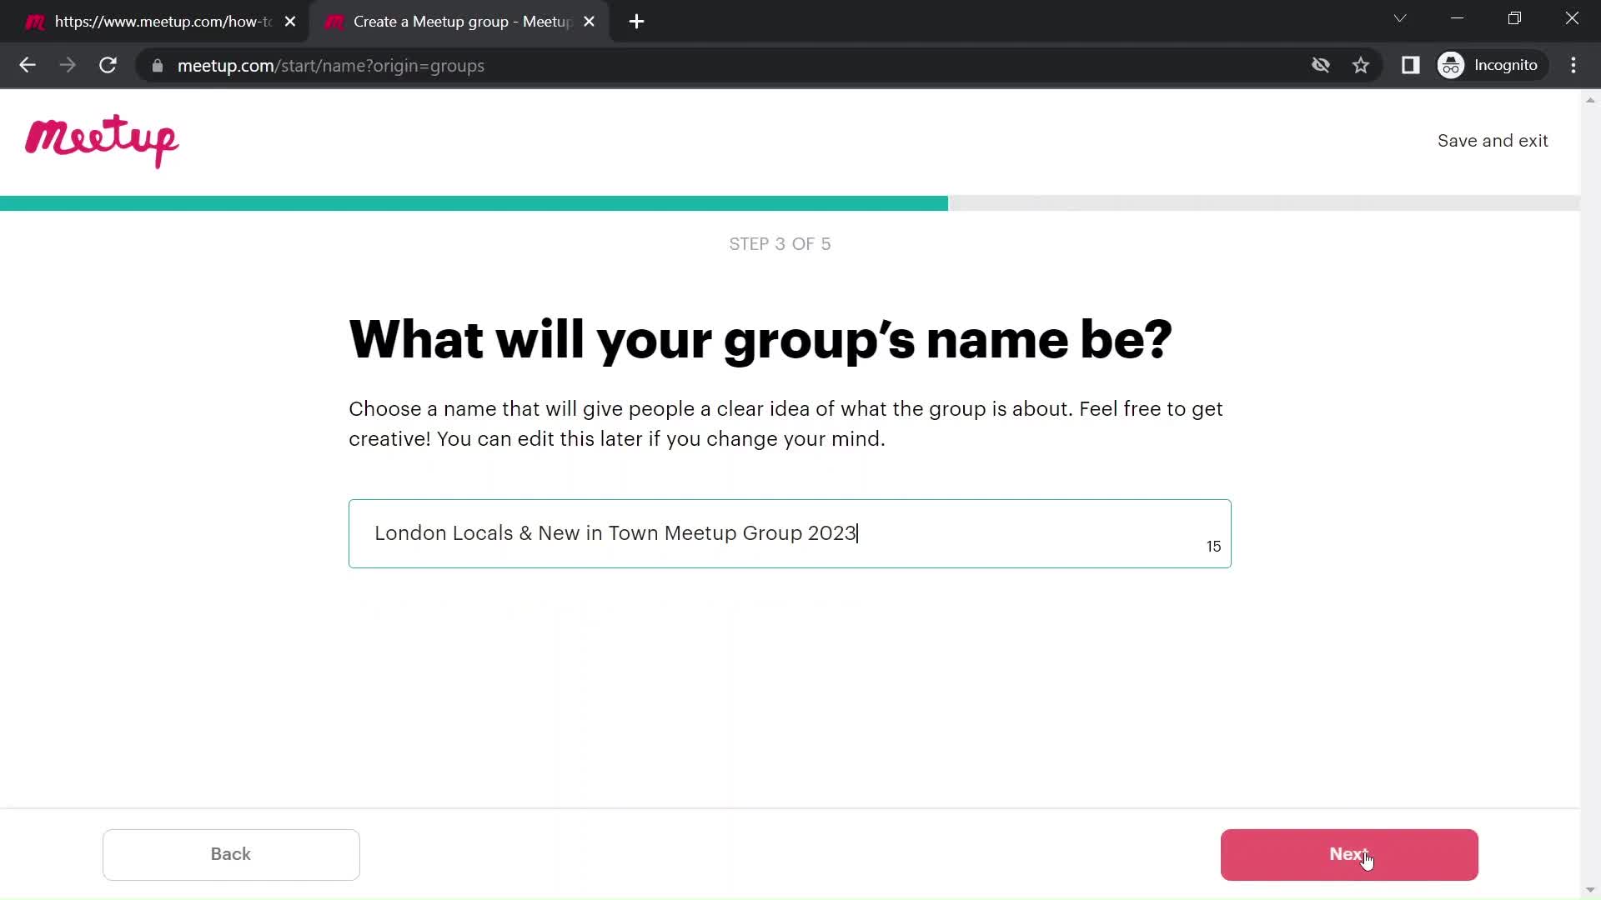Select the first browser tab

(162, 21)
